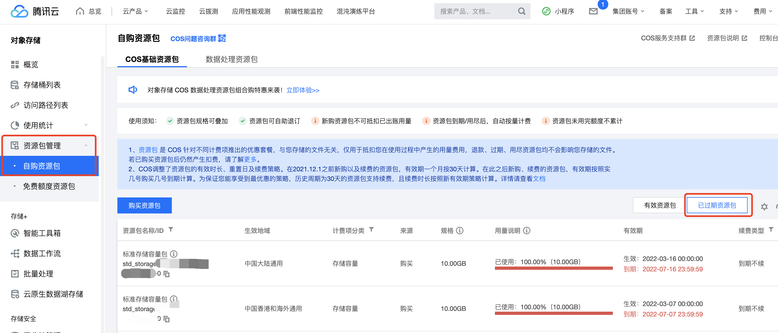This screenshot has height=333, width=778.
Task: Open the table settings gear icon
Action: (764, 207)
